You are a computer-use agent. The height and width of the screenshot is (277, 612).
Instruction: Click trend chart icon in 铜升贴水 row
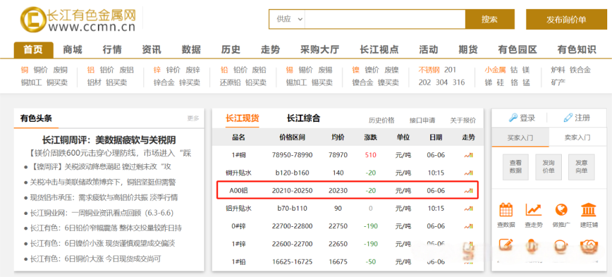tap(469, 173)
